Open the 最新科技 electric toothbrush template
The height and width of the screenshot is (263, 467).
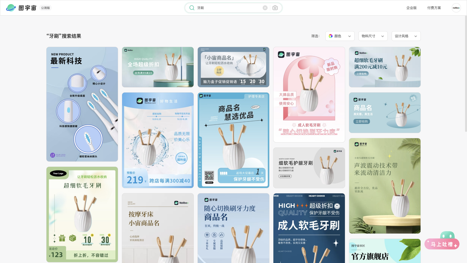point(82,104)
